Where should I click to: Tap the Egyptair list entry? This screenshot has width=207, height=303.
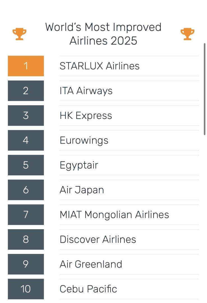(x=79, y=165)
